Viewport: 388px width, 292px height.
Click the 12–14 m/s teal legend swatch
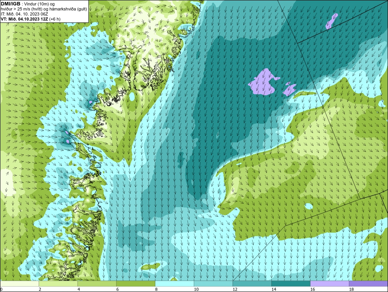click(252, 283)
